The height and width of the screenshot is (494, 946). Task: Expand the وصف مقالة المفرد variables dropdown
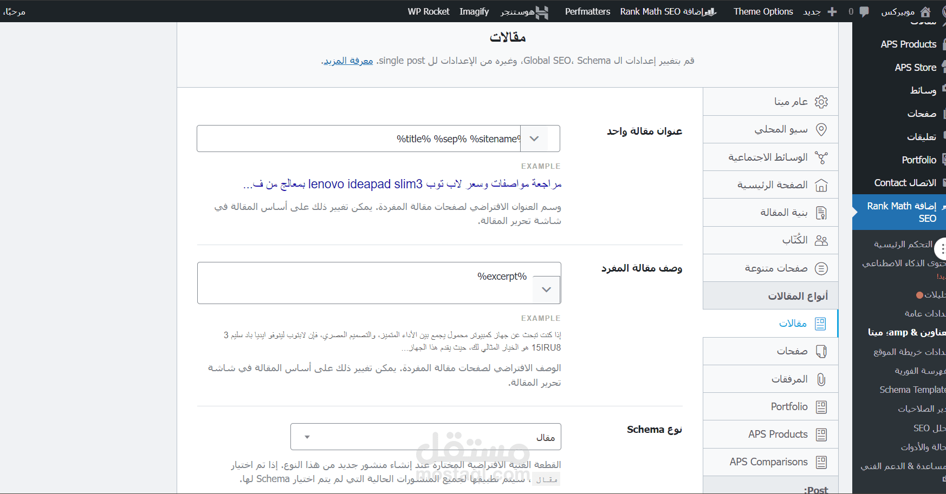pyautogui.click(x=547, y=289)
